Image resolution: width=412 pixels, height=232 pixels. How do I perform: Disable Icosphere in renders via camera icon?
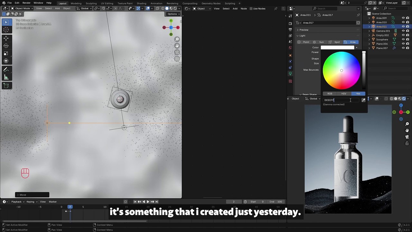click(407, 39)
